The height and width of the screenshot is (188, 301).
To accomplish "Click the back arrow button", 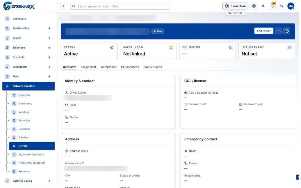I will click(64, 6).
